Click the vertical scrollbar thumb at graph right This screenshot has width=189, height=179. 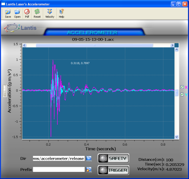point(176,93)
